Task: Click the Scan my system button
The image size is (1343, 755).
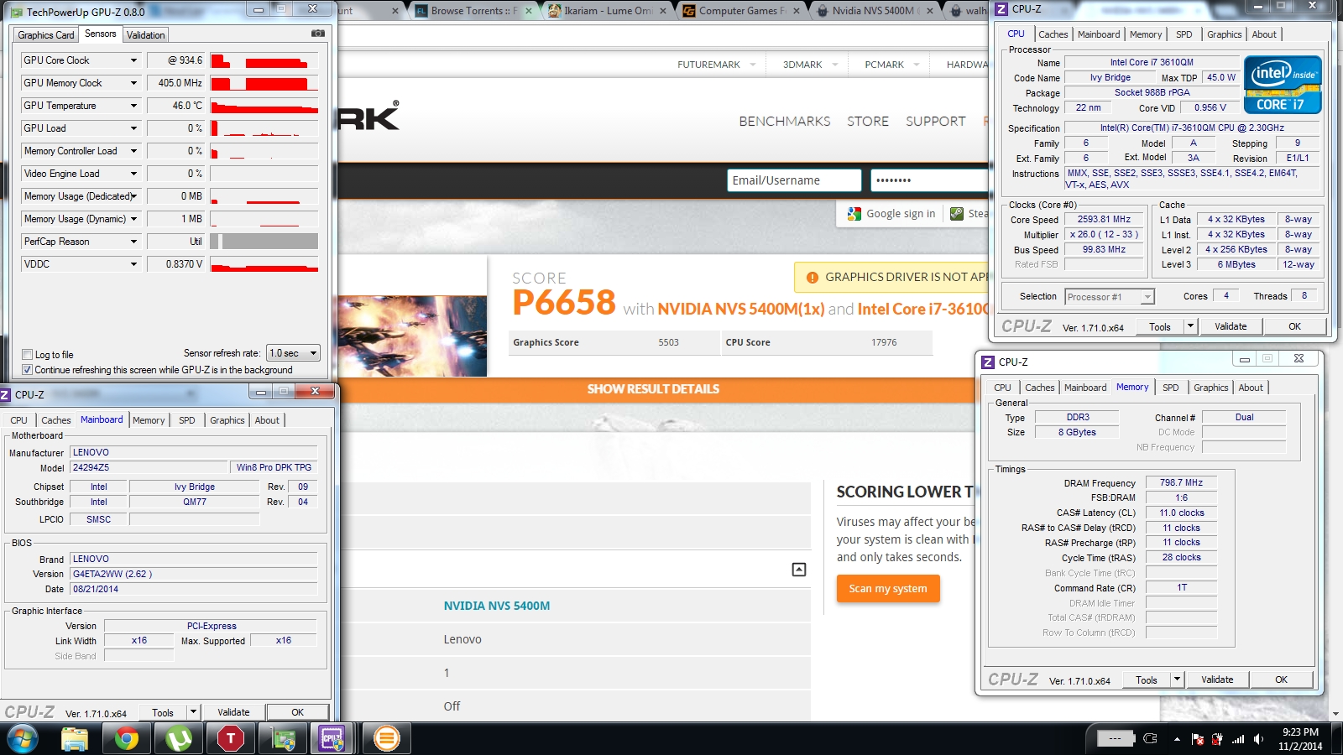Action: [888, 588]
